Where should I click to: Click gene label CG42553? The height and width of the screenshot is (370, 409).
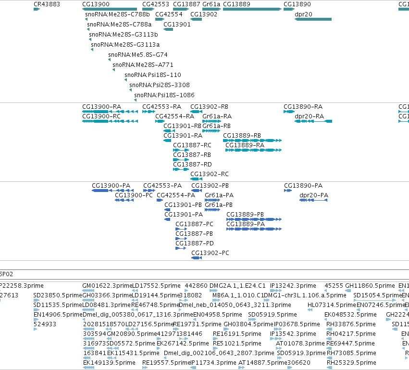(155, 4)
